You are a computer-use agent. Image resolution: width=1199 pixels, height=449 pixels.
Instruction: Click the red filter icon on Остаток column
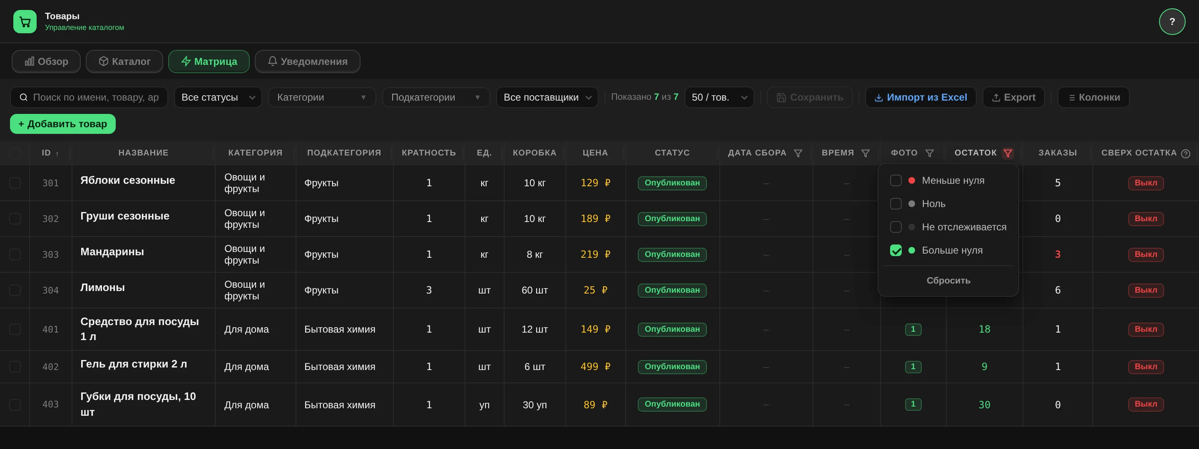(1007, 153)
